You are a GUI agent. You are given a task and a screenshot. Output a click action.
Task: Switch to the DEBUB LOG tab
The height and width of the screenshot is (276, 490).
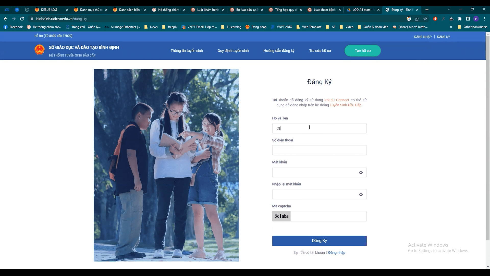(x=49, y=10)
